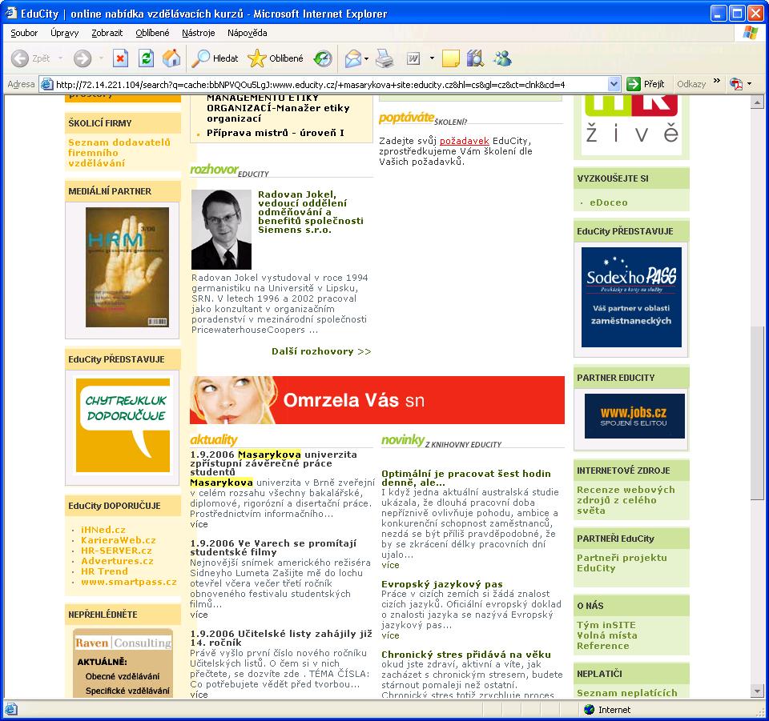Click the Back (Zpět) arrow icon

point(19,58)
